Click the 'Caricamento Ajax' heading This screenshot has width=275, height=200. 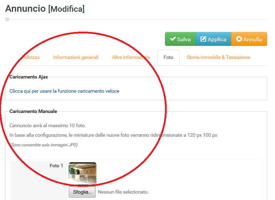pos(29,77)
